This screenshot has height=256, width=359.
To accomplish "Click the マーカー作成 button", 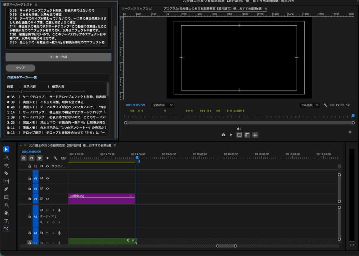I will coord(59,57).
